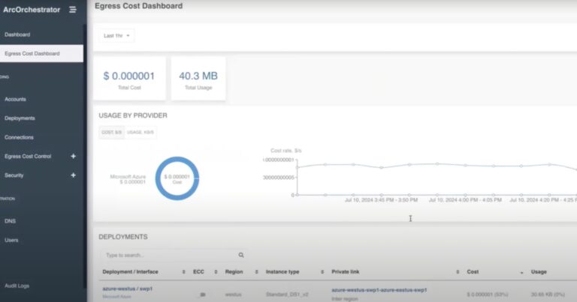The image size is (577, 302).
Task: Sort Cost column with descending arrow
Action: click(x=521, y=271)
